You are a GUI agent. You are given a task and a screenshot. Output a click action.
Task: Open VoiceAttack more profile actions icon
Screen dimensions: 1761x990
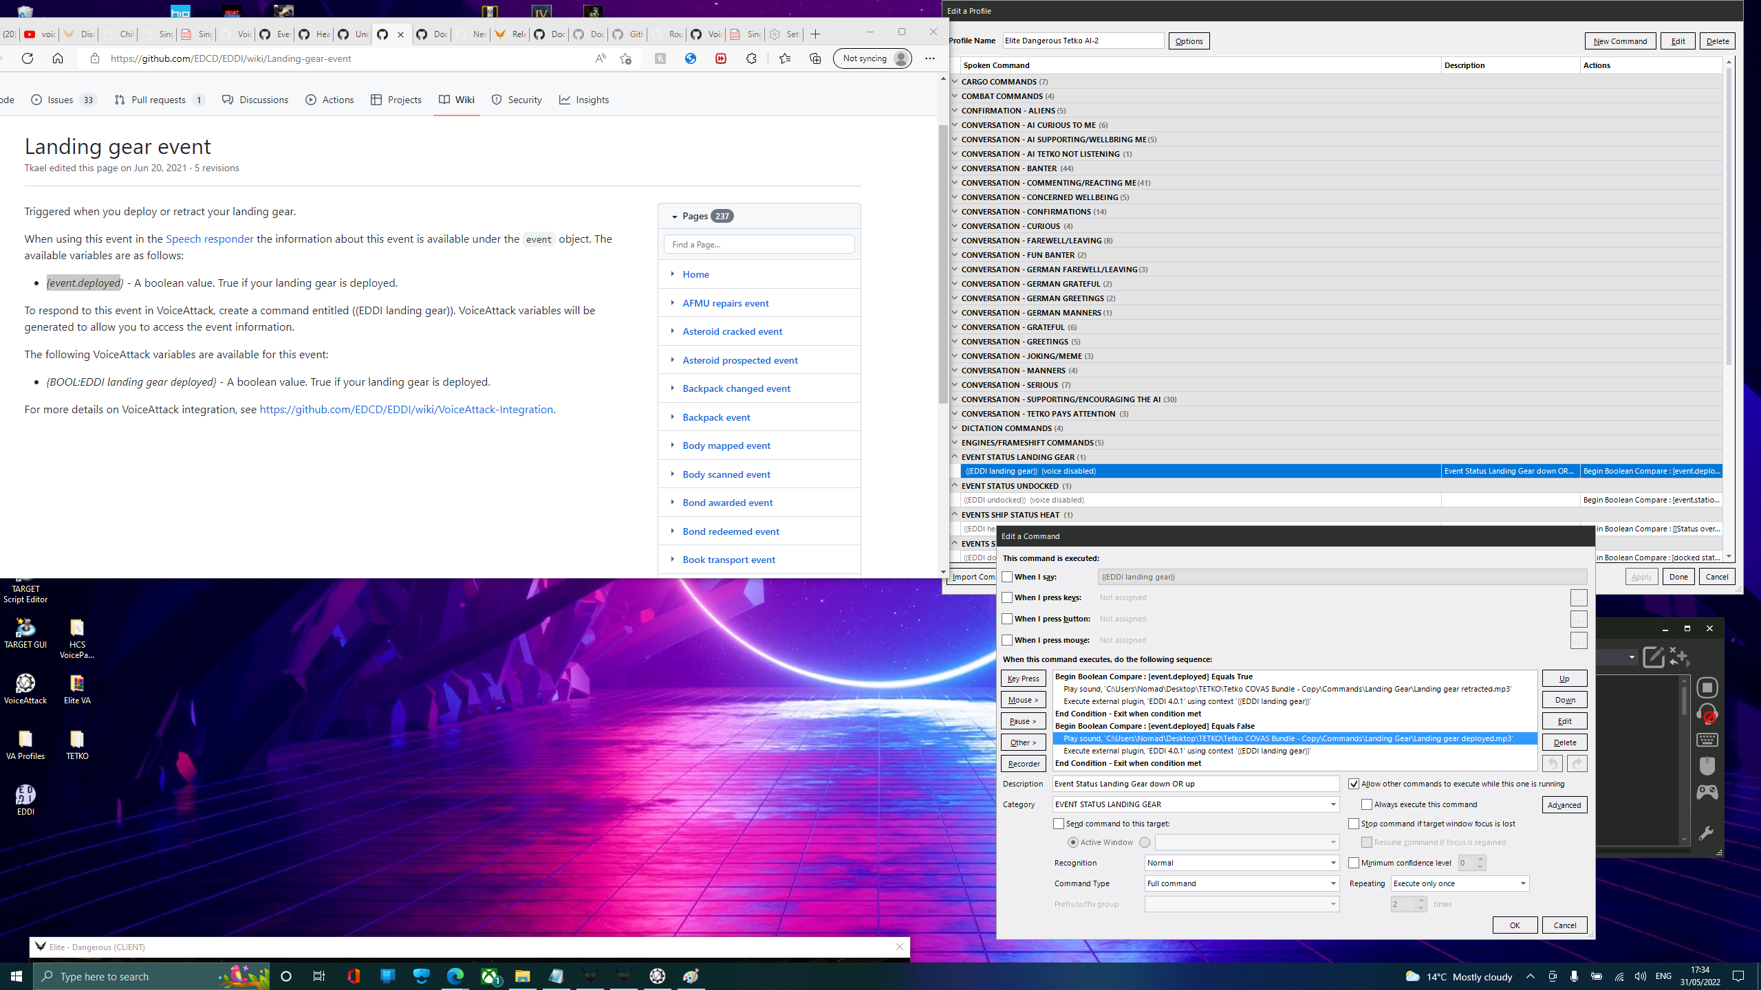(1679, 657)
